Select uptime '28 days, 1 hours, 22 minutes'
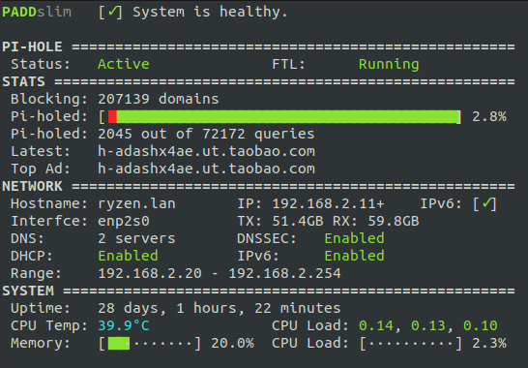 [x=220, y=309]
